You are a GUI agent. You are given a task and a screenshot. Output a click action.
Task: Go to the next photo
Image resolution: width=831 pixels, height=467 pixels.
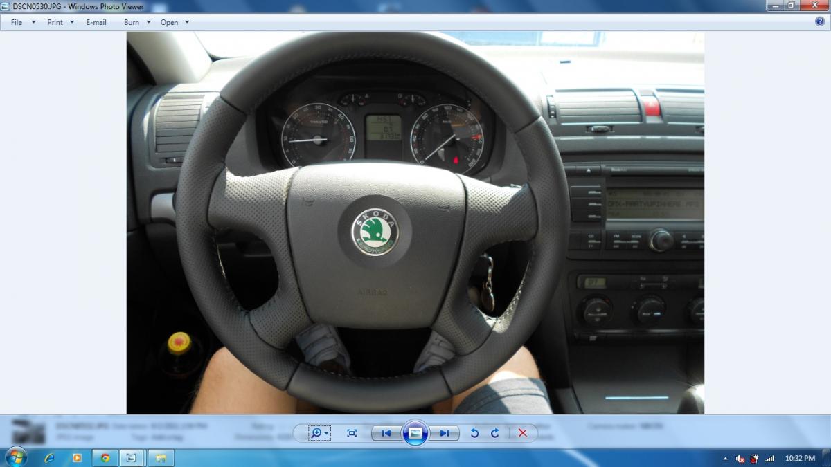[x=444, y=433]
